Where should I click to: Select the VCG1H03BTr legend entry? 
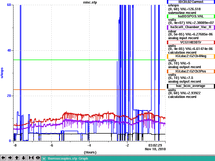[x=191, y=42]
